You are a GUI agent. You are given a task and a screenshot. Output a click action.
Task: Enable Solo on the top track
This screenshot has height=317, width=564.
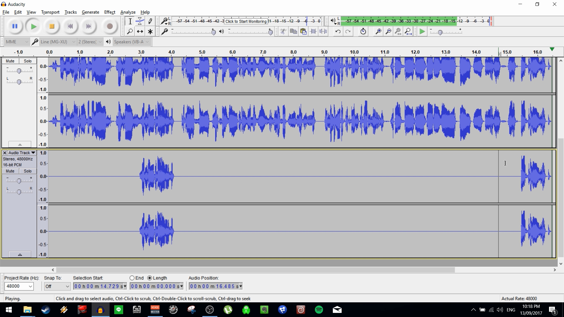[x=28, y=61]
